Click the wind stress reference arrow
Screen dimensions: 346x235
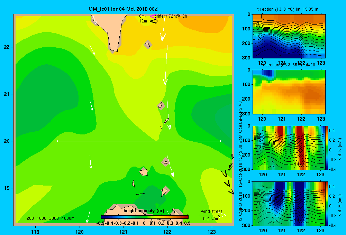tap(212, 215)
